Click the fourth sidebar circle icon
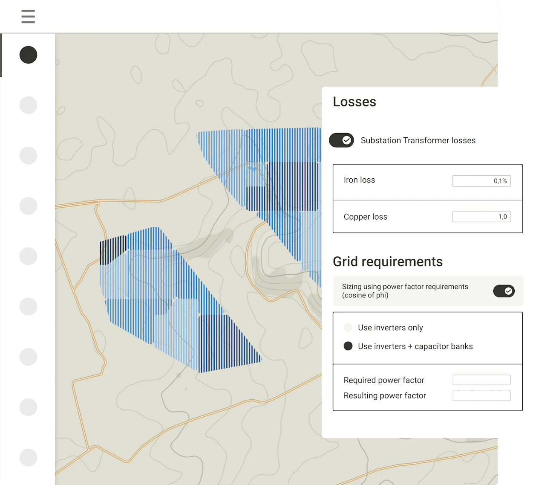Viewport: 533px width, 485px height. 29,206
